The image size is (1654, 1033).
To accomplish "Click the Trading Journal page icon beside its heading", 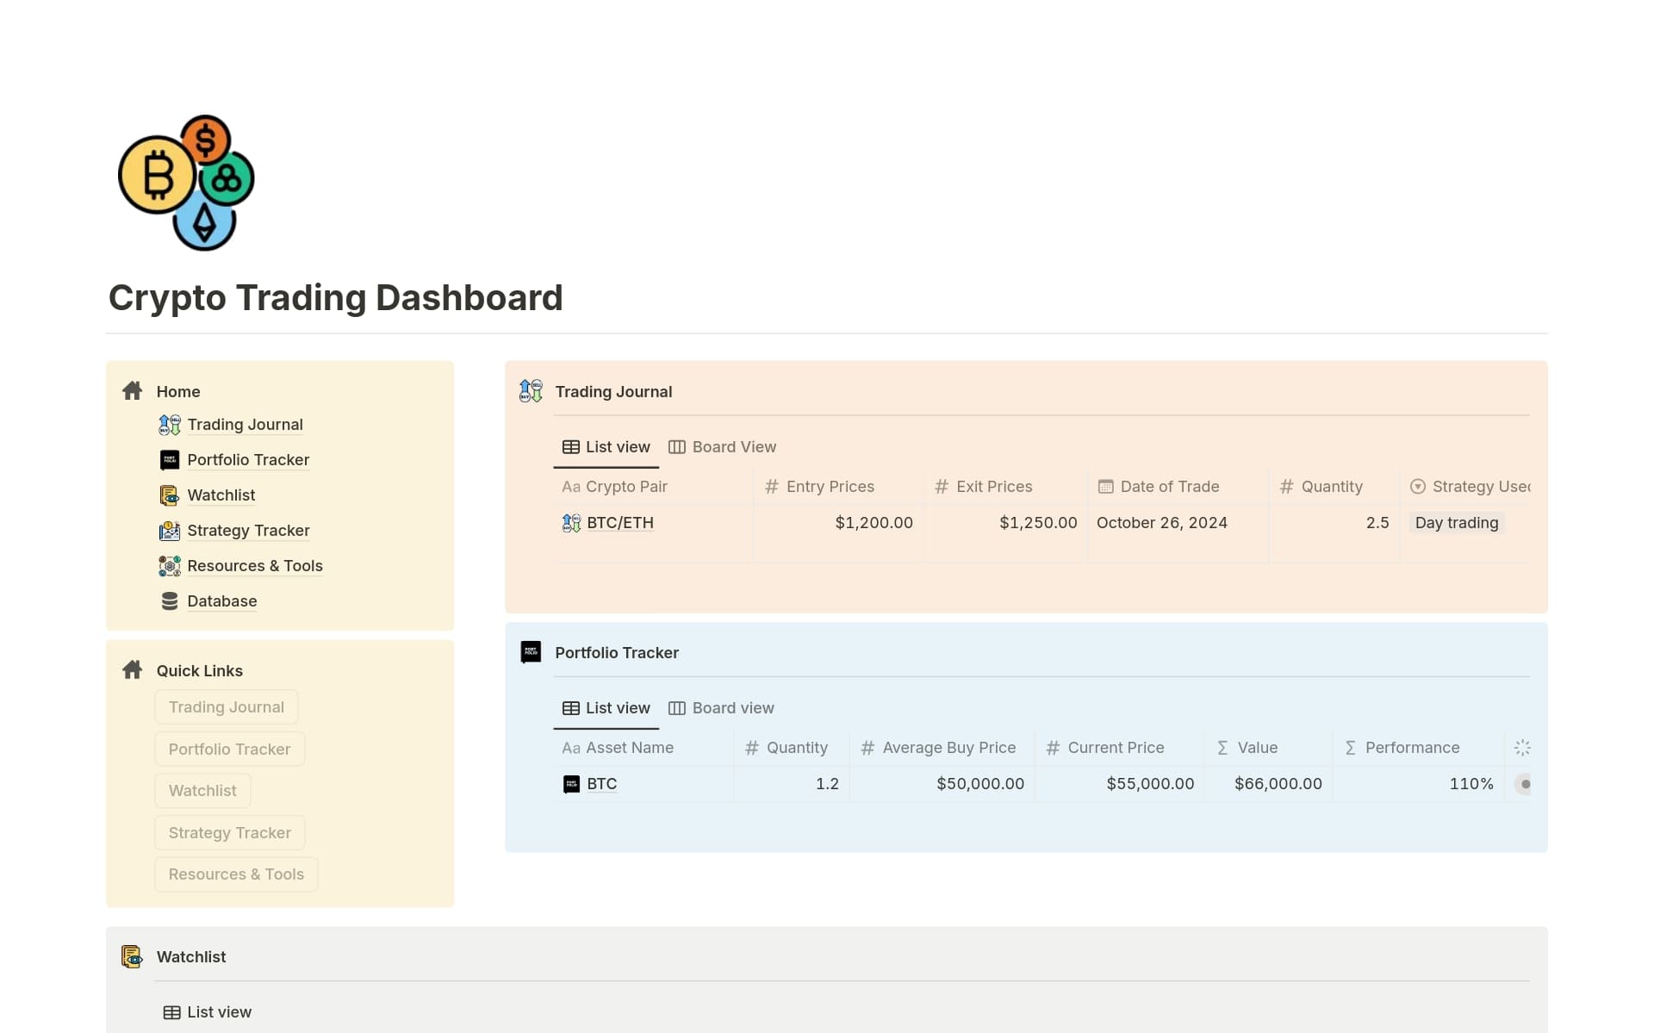I will click(x=530, y=391).
